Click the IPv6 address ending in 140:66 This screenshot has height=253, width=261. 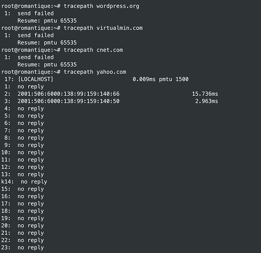click(69, 94)
